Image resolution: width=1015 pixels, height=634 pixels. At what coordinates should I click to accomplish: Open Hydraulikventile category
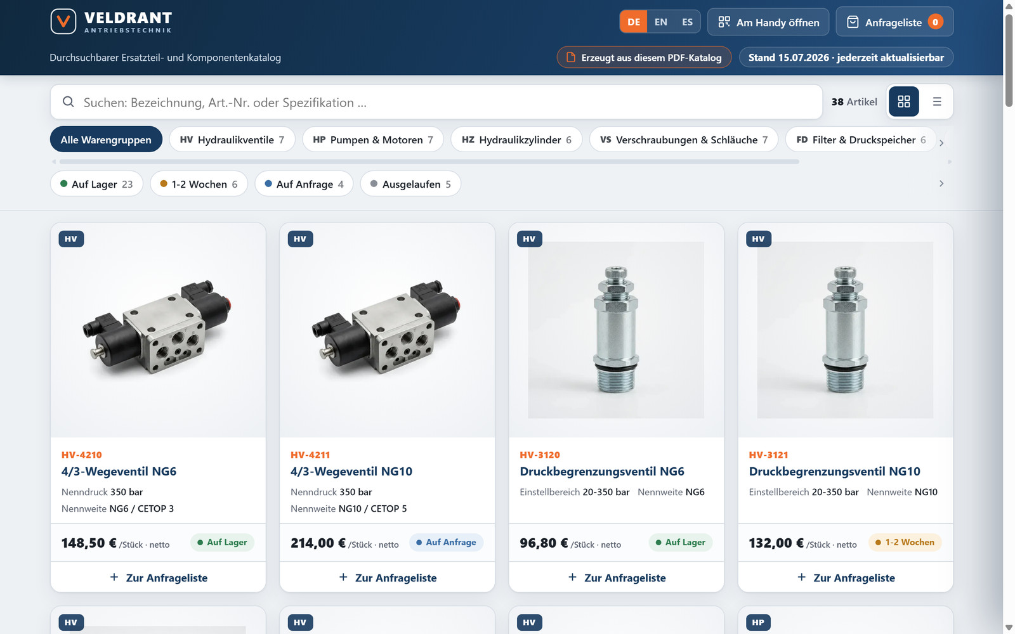click(x=232, y=139)
